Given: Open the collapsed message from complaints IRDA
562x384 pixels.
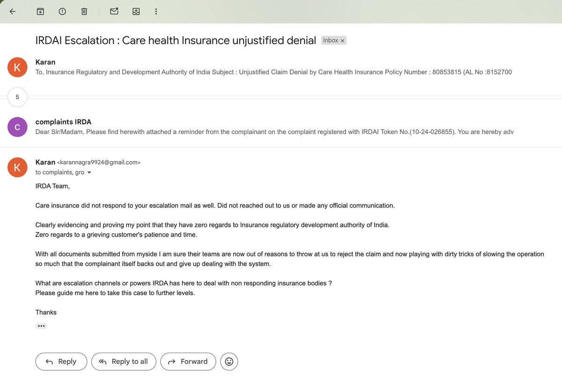Looking at the screenshot, I should (281, 127).
